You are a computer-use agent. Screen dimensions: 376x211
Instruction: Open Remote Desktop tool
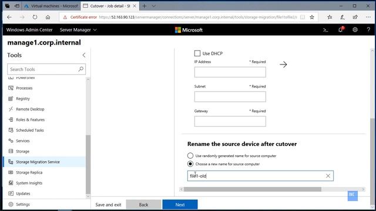point(30,109)
